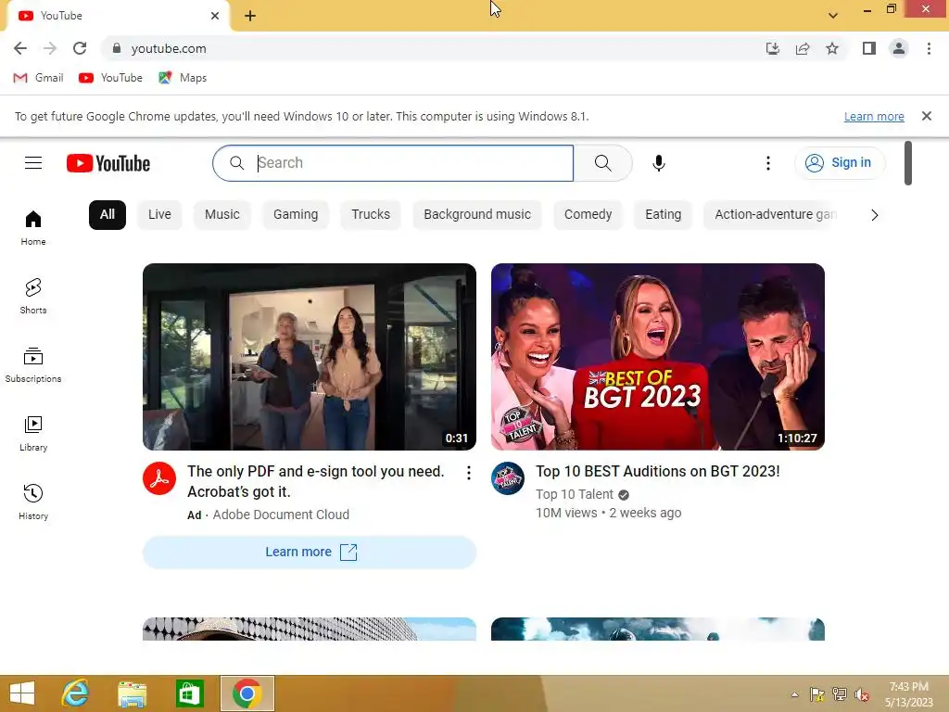Open the Acrobat ad options menu
The width and height of the screenshot is (949, 712).
tap(468, 473)
